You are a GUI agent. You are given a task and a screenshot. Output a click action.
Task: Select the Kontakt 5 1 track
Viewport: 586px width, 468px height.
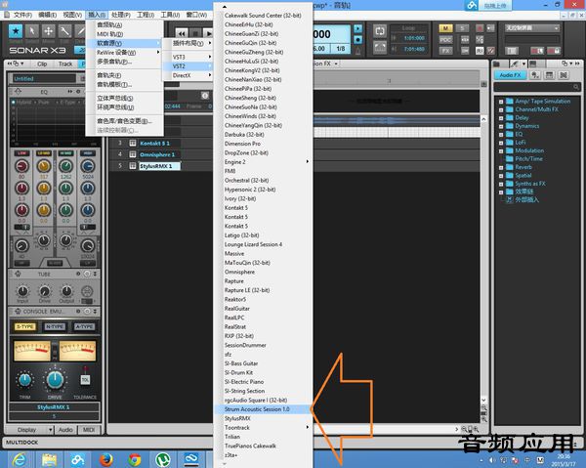click(159, 144)
